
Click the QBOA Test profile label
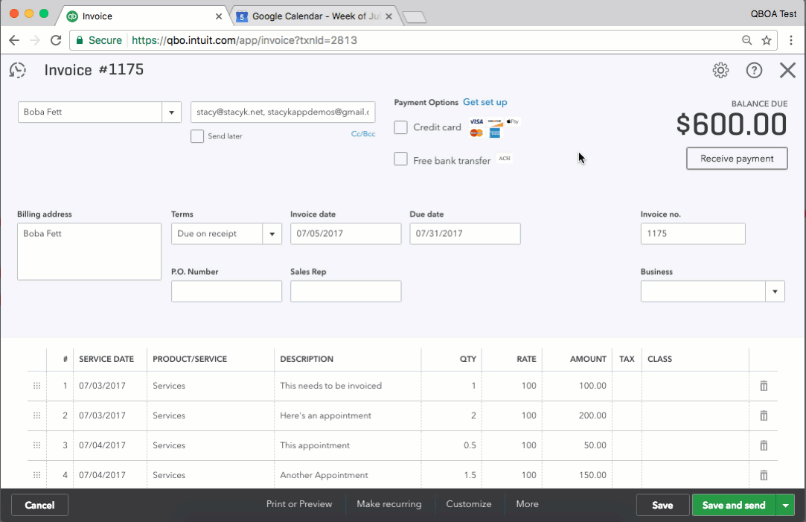coord(773,14)
